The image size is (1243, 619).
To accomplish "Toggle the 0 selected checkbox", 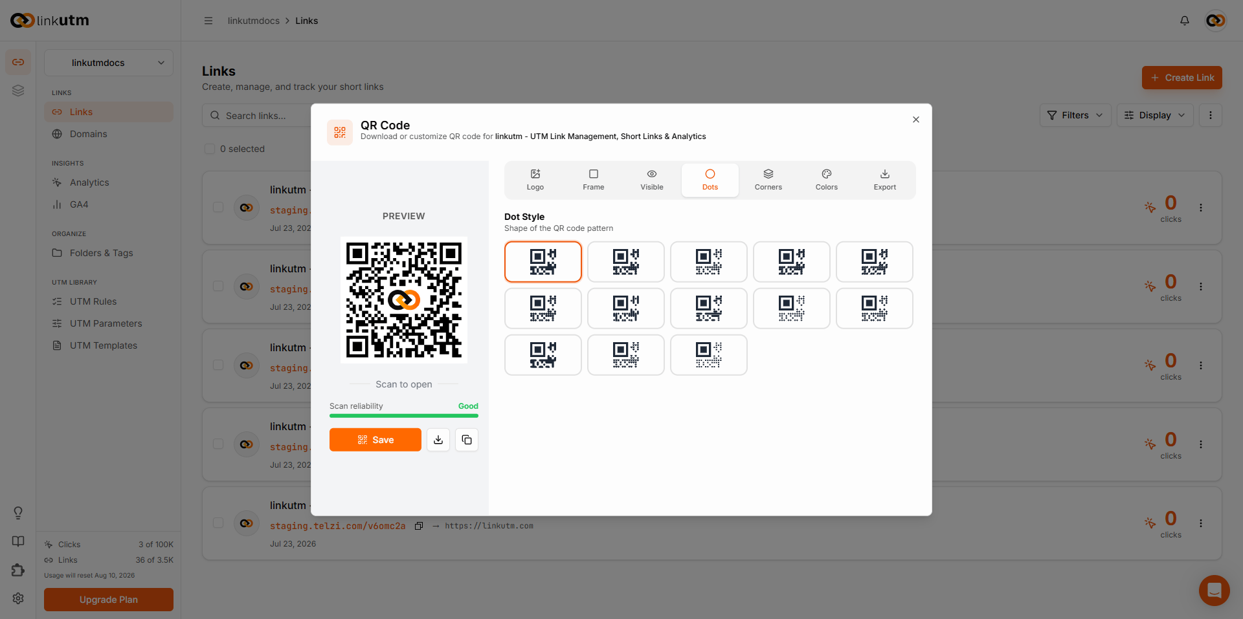I will [210, 149].
